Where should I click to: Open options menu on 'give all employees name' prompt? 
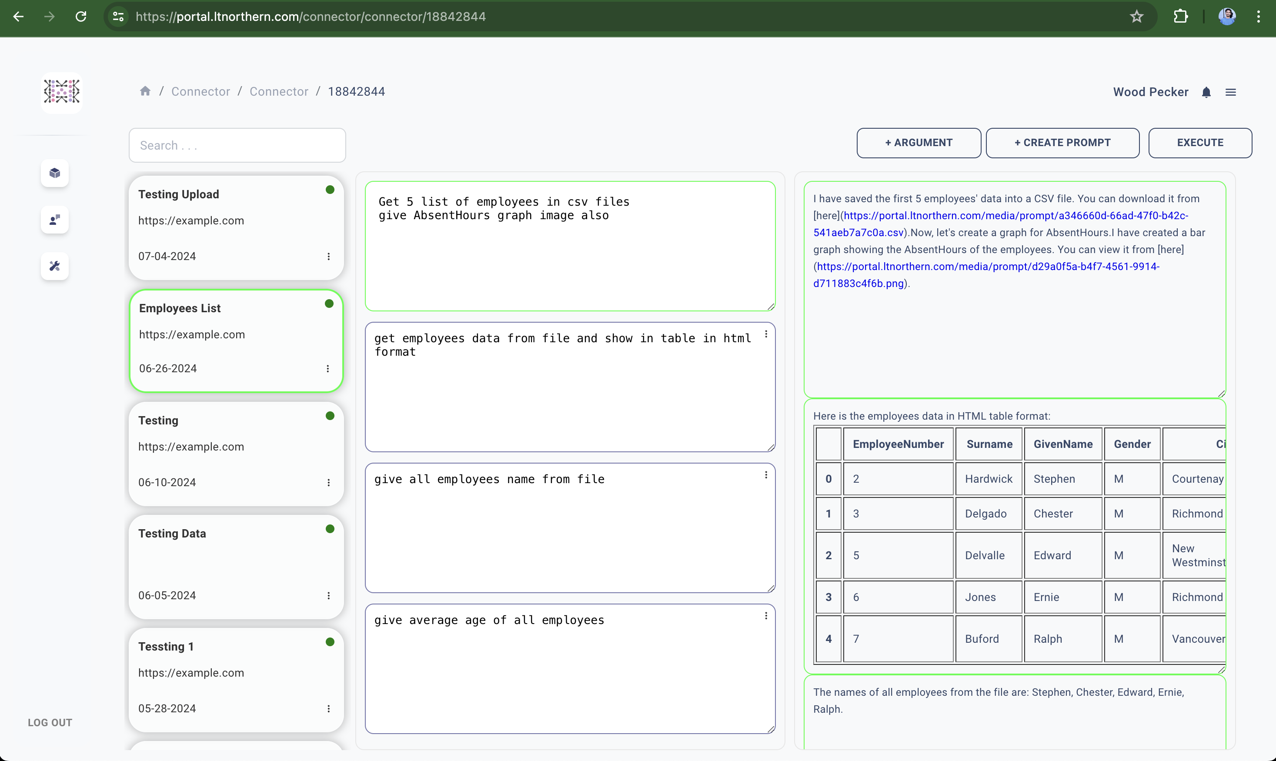(x=766, y=475)
